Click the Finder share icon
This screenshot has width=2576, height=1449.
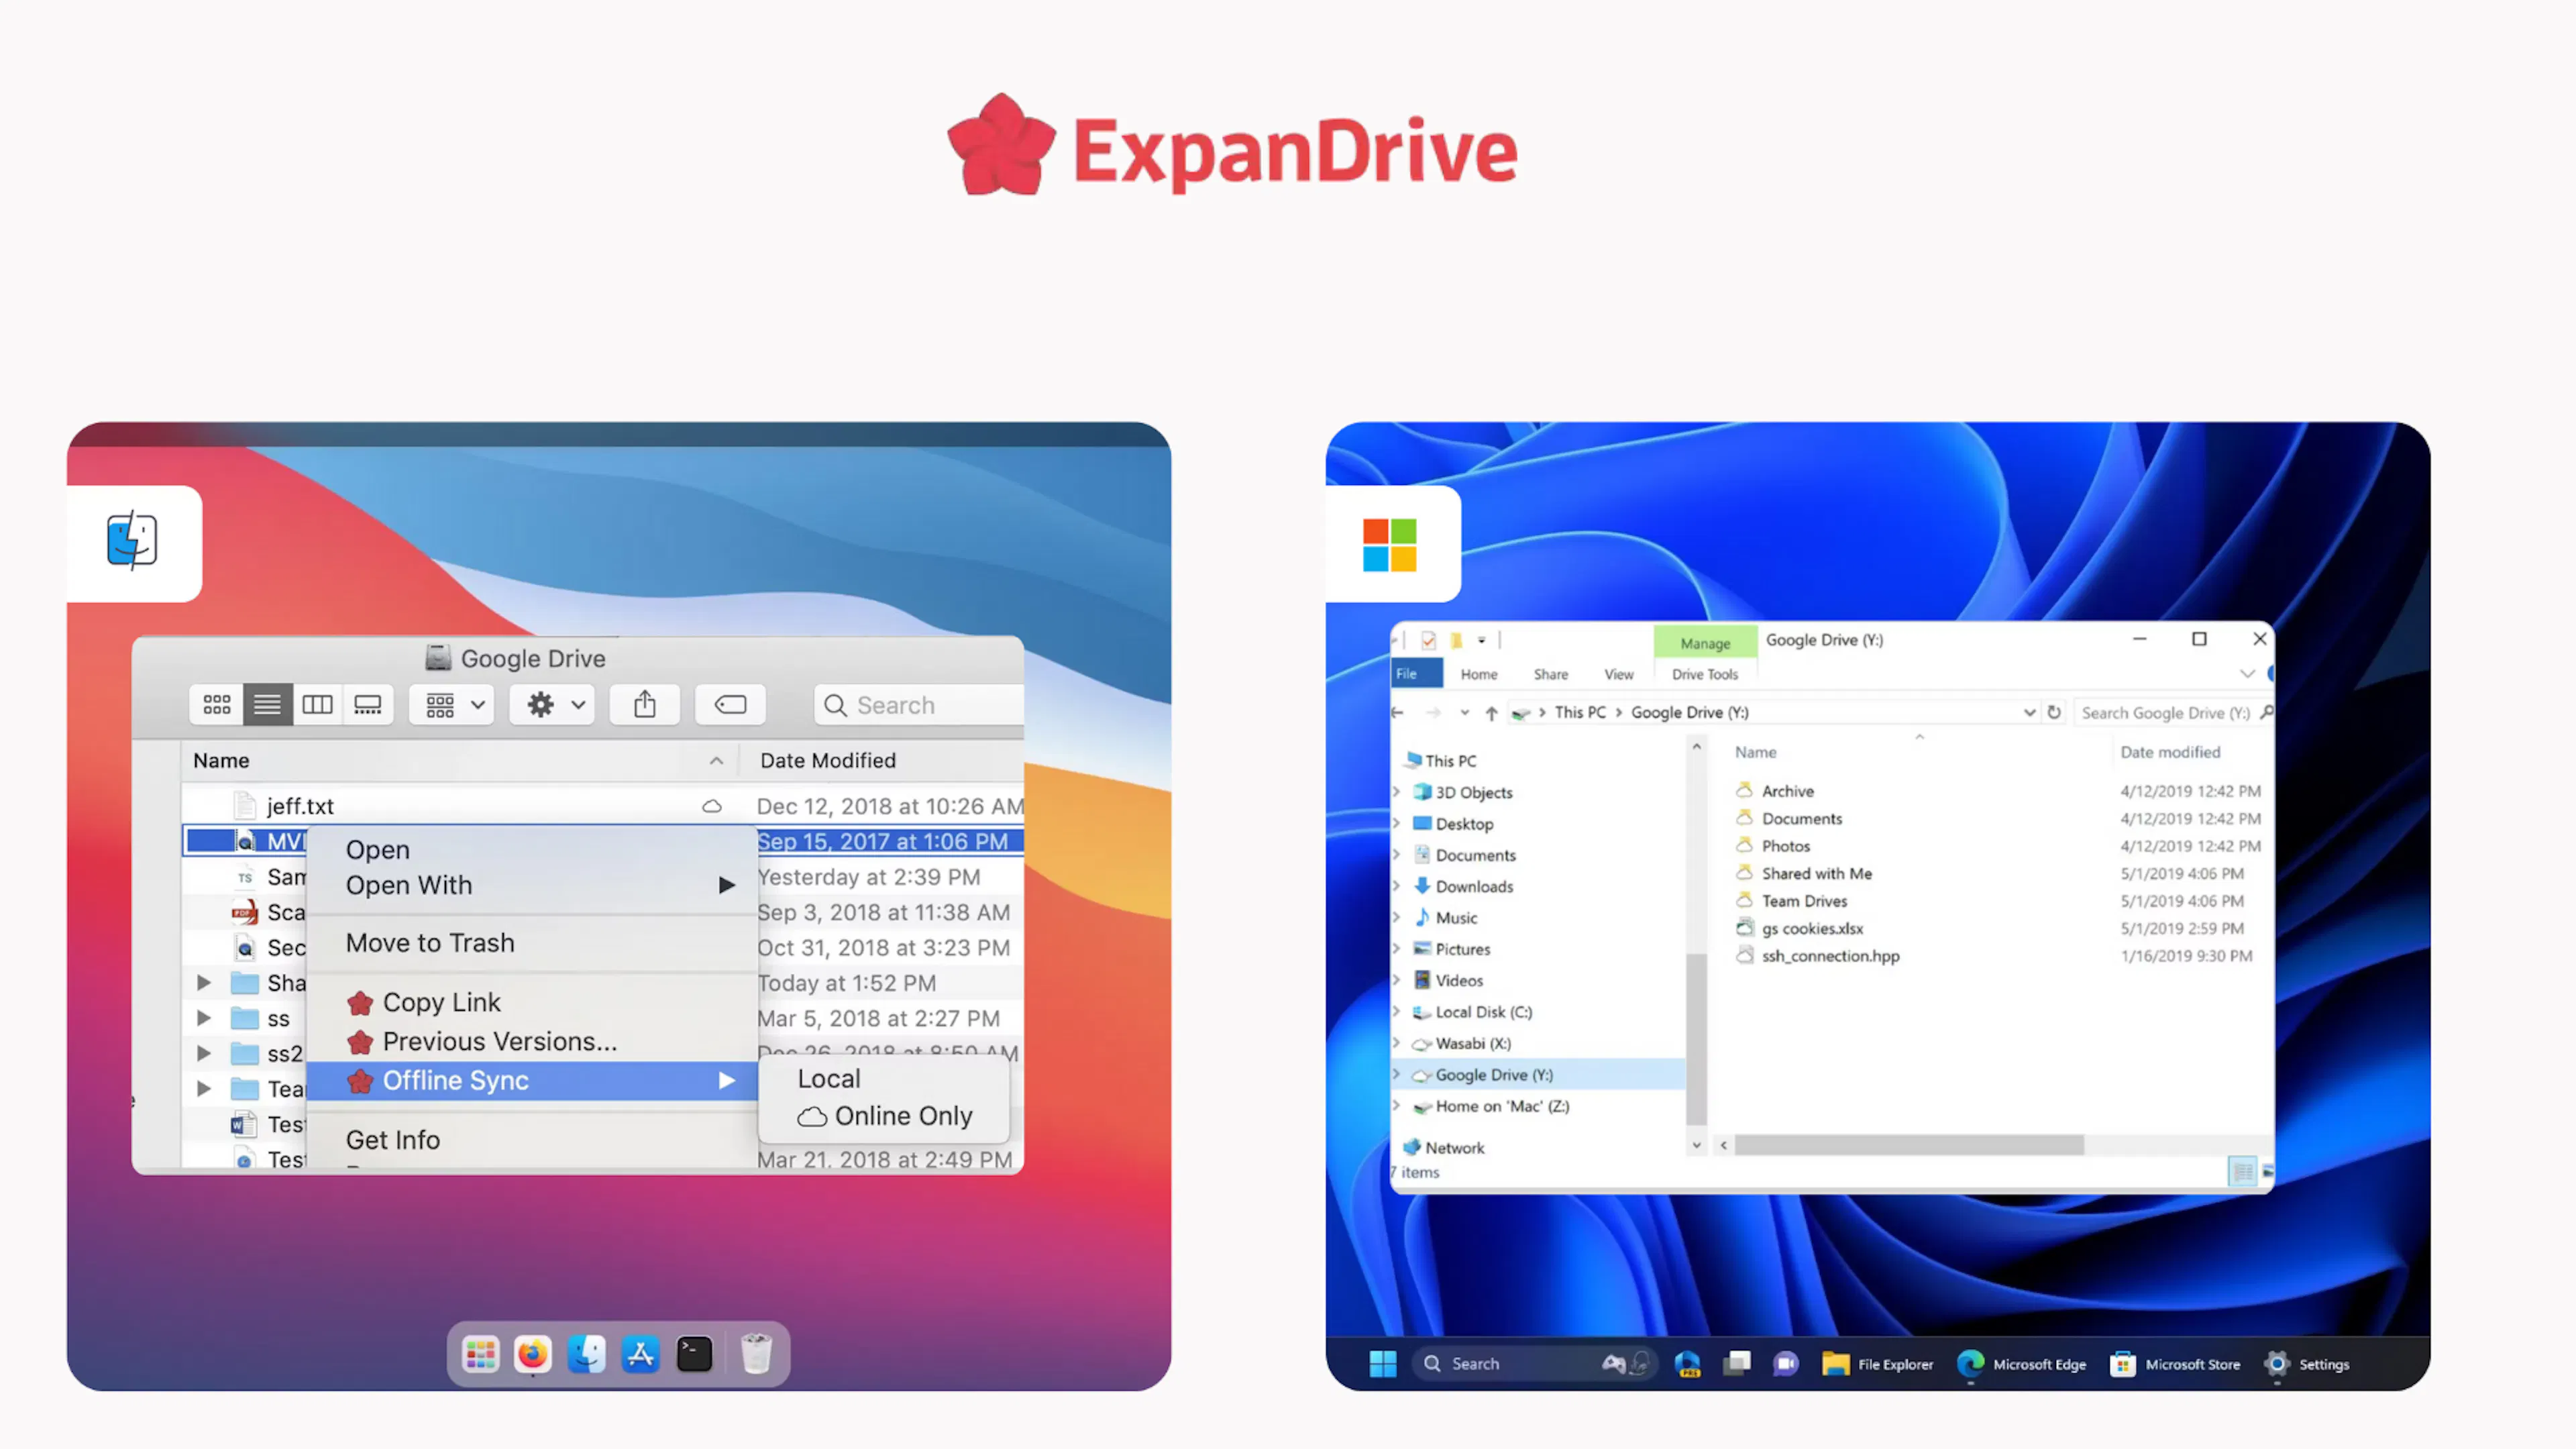(x=645, y=705)
